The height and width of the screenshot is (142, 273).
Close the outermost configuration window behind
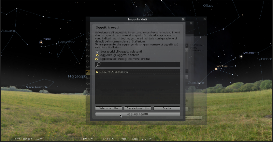click(204, 19)
